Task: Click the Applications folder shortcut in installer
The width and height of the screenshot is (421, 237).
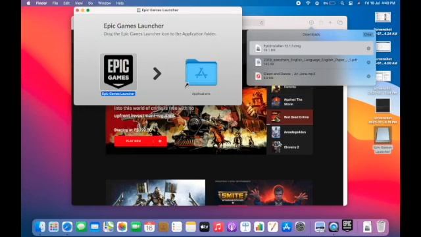Action: (x=201, y=72)
